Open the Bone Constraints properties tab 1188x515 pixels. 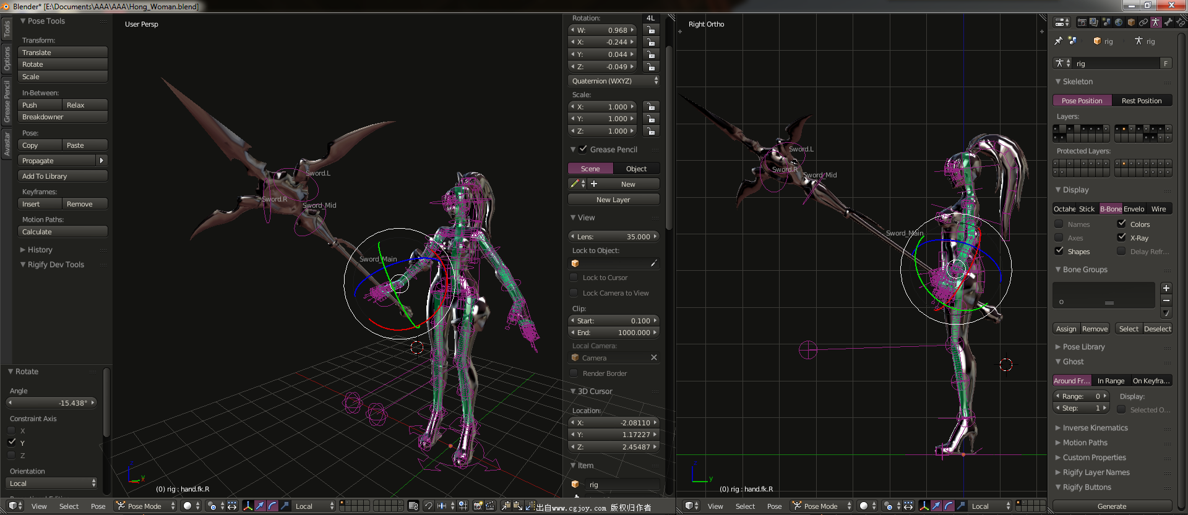coord(1181,22)
